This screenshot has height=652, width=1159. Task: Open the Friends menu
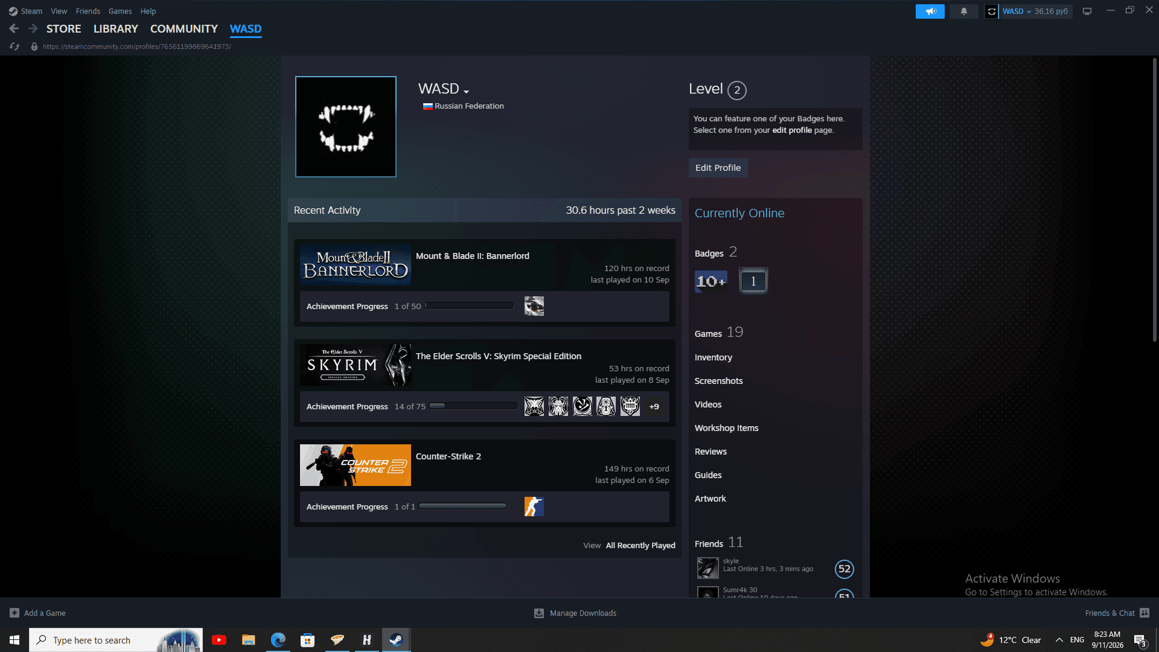(88, 11)
